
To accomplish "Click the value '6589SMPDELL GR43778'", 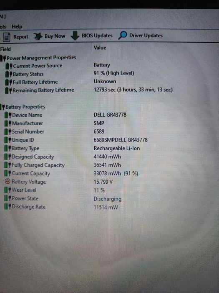I will (121, 140).
